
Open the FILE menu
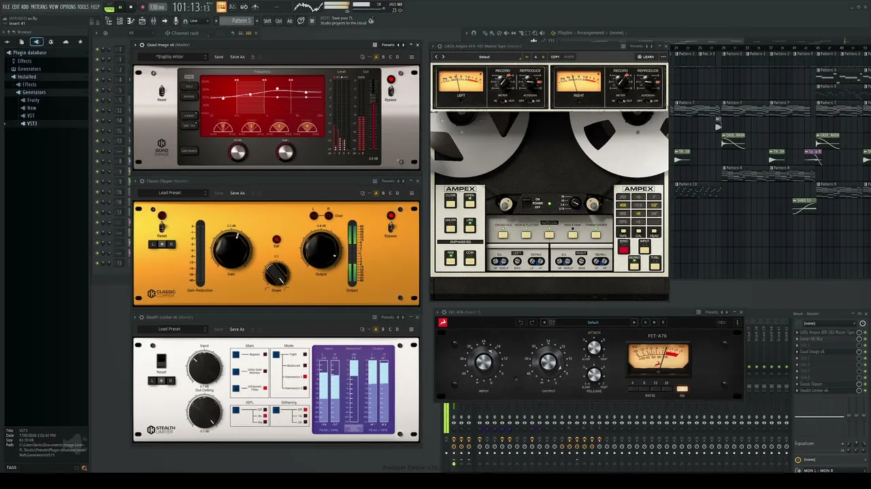[6, 7]
